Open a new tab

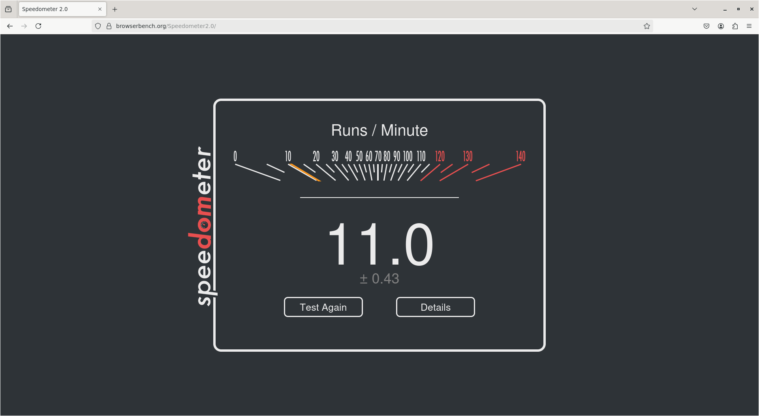point(115,9)
